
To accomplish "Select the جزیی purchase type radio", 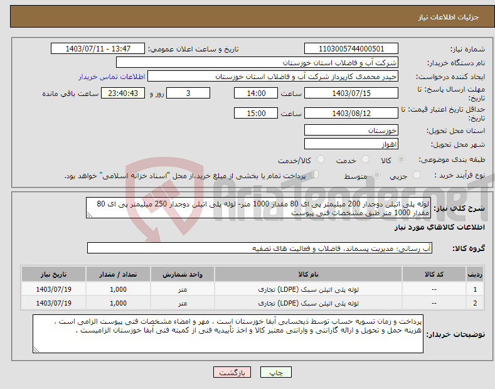I will pyautogui.click(x=417, y=174).
